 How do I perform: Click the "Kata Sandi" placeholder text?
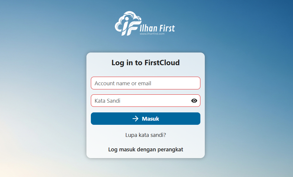(107, 101)
